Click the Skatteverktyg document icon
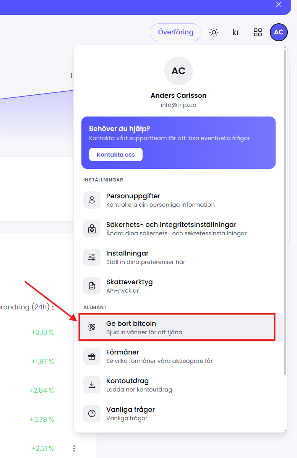This screenshot has width=297, height=458. click(92, 286)
